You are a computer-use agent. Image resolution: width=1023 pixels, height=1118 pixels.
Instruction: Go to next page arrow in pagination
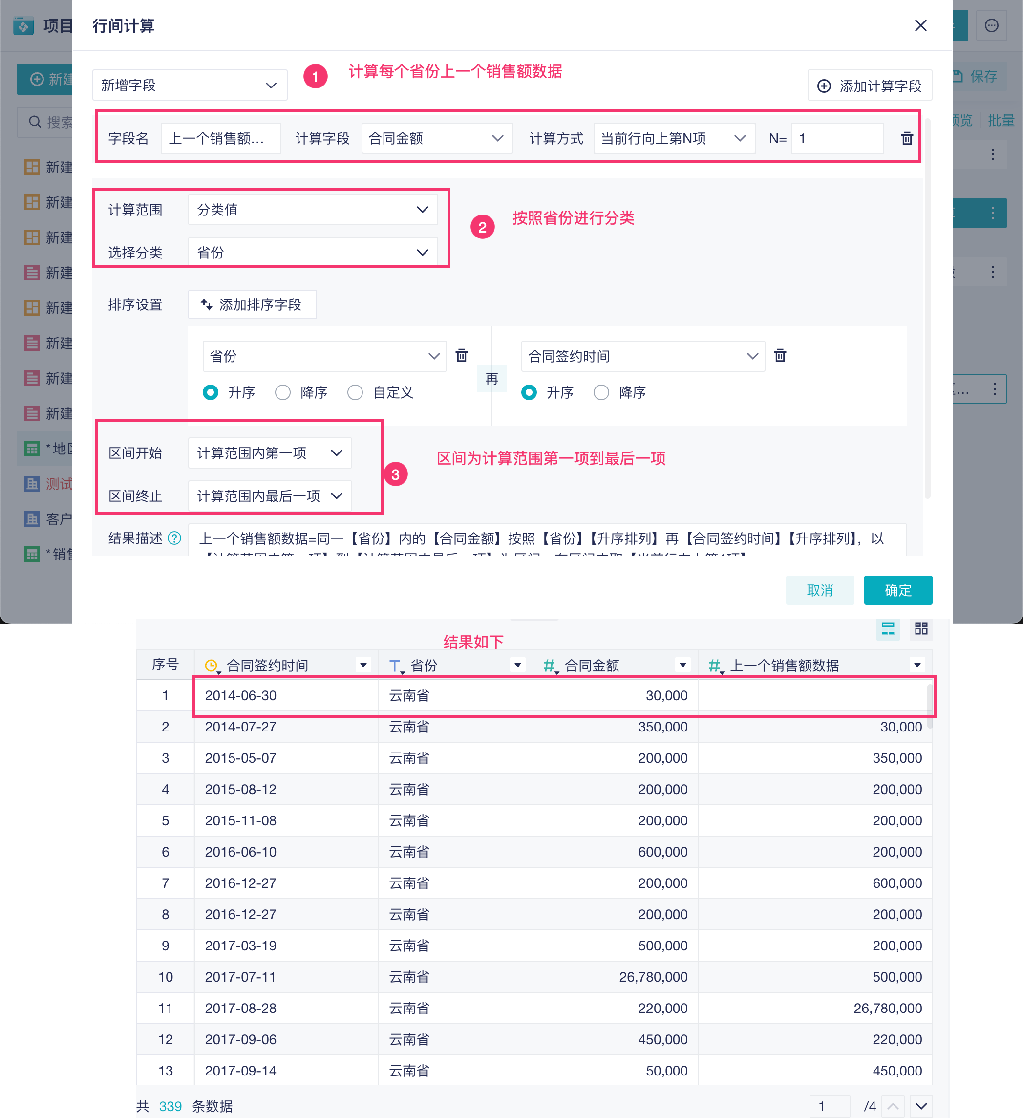[x=921, y=1106]
